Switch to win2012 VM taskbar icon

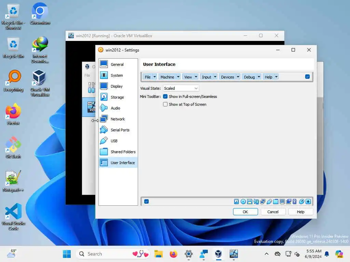(x=234, y=254)
